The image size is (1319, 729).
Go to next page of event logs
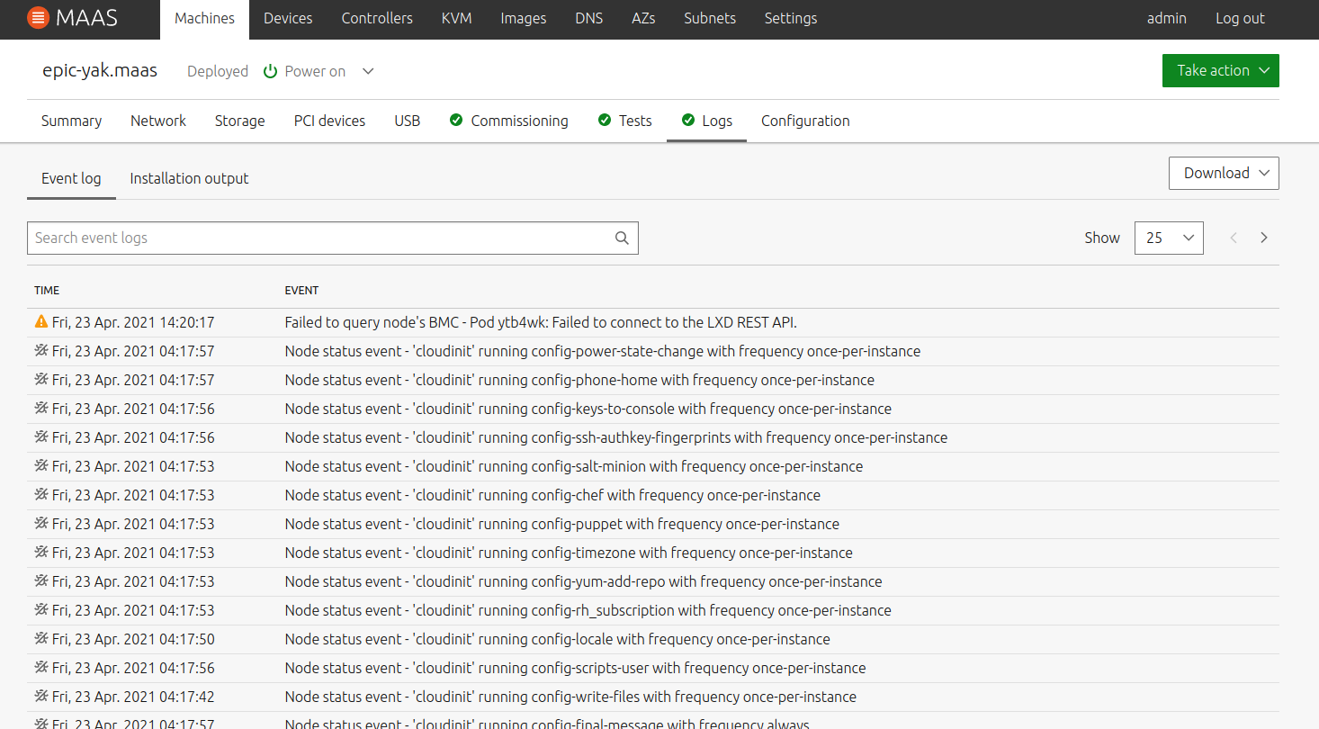tap(1264, 238)
